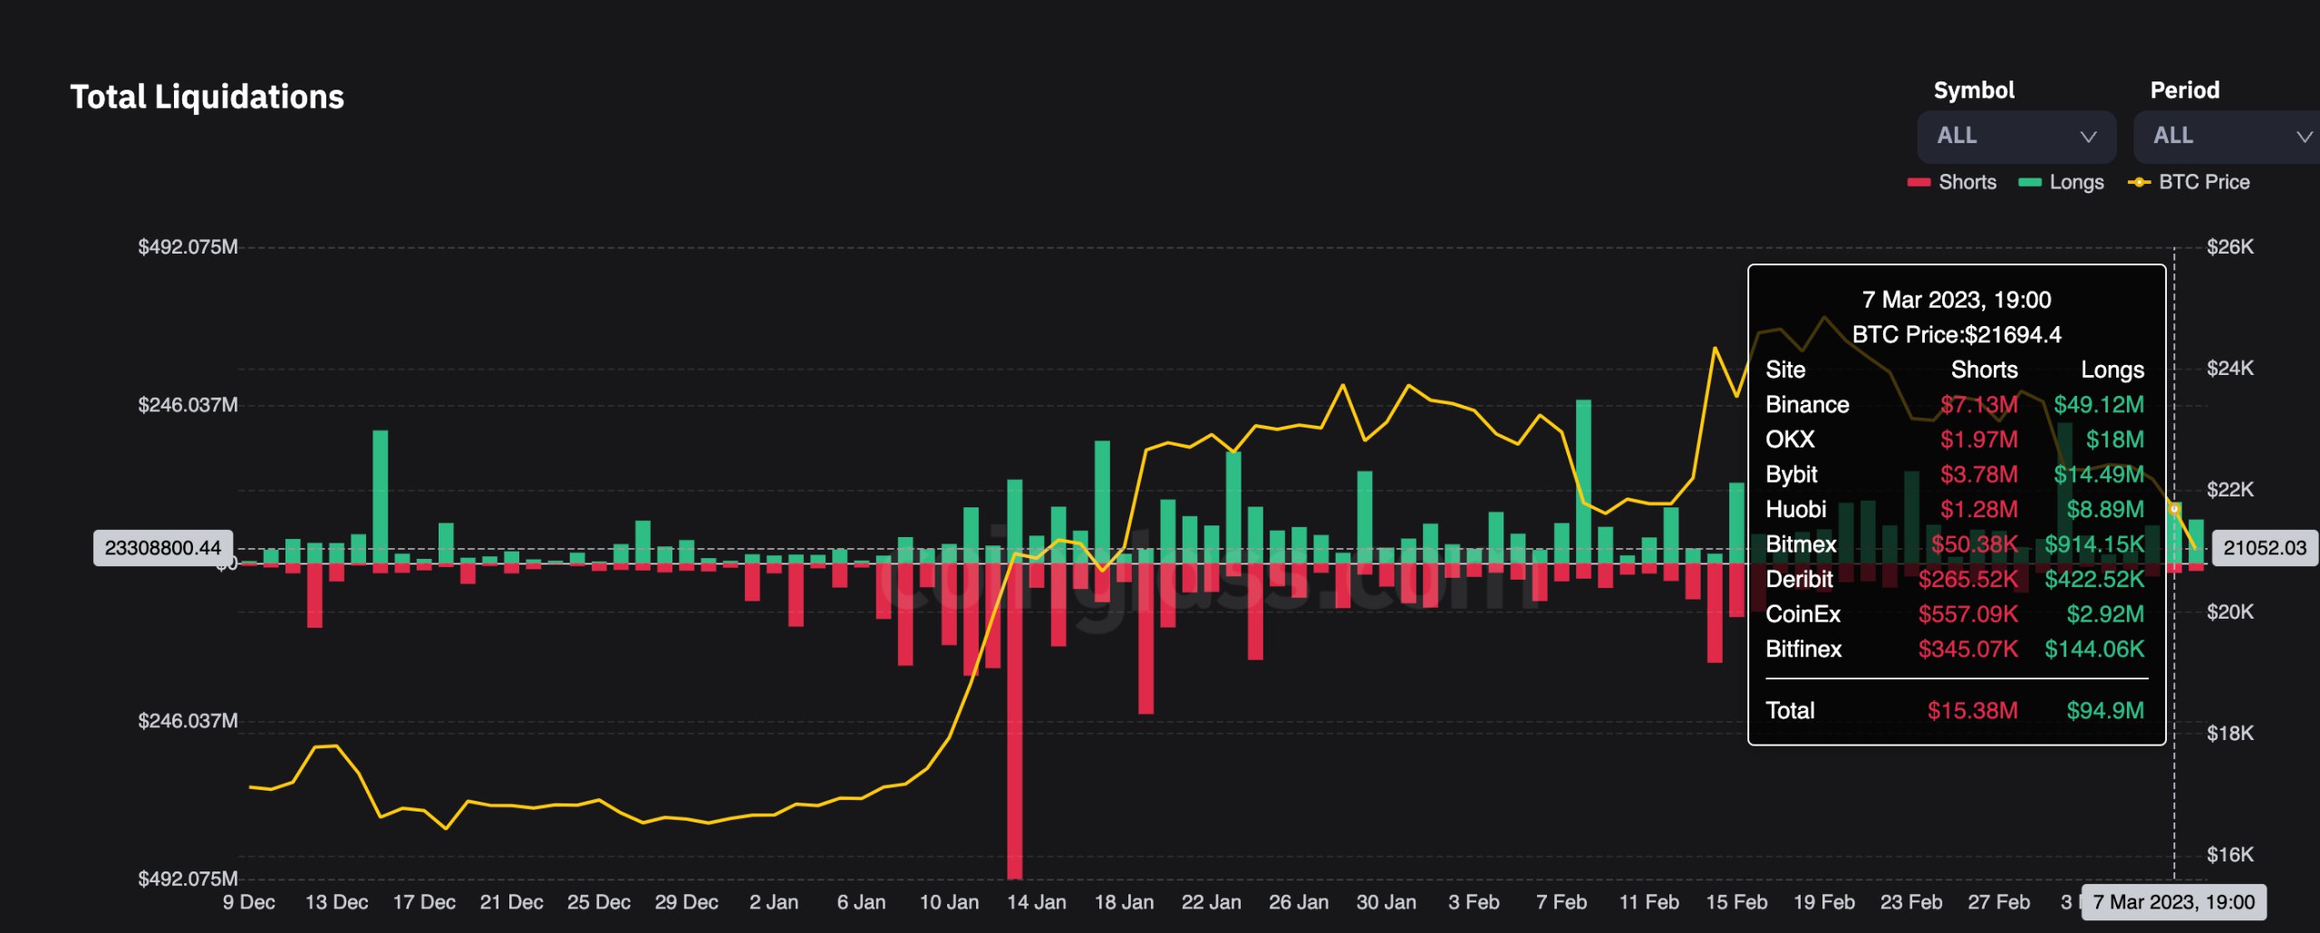Viewport: 2320px width, 933px height.
Task: Click the tall green Longs bar near 13 Dec
Action: pos(381,496)
